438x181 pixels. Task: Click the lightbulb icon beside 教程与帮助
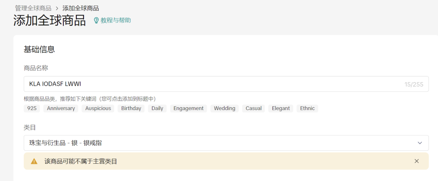(x=96, y=21)
